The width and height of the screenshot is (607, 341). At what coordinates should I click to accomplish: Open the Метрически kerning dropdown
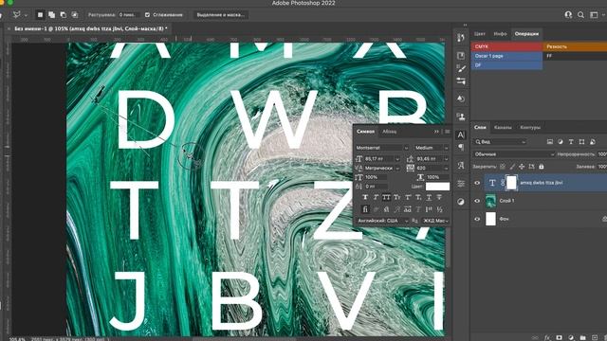coord(382,169)
